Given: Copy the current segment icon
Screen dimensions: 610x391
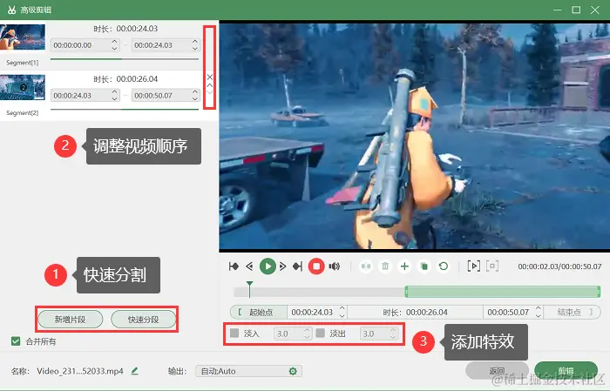Looking at the screenshot, I should (x=424, y=266).
